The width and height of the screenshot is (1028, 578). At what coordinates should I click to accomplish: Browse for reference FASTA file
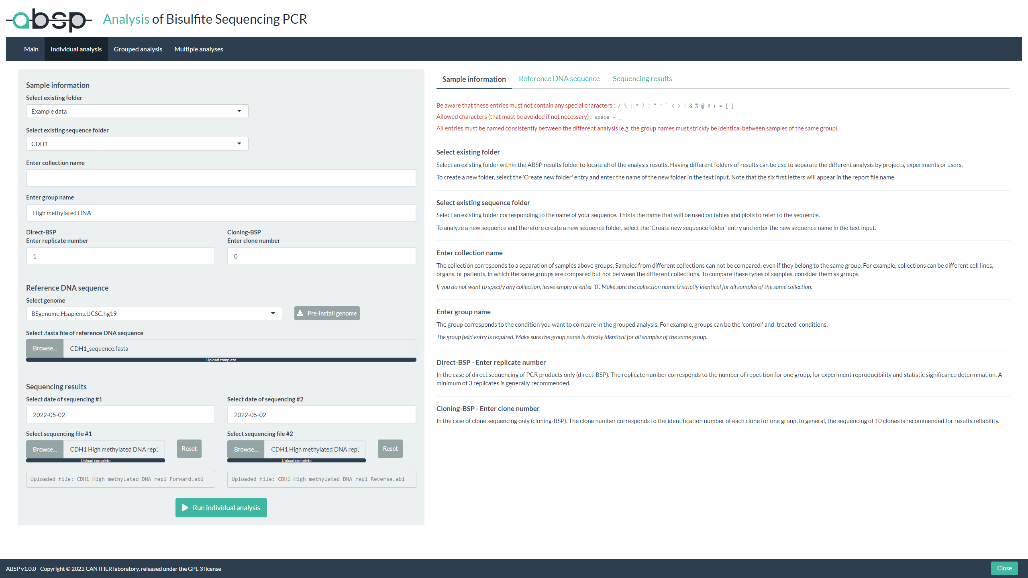pyautogui.click(x=45, y=348)
